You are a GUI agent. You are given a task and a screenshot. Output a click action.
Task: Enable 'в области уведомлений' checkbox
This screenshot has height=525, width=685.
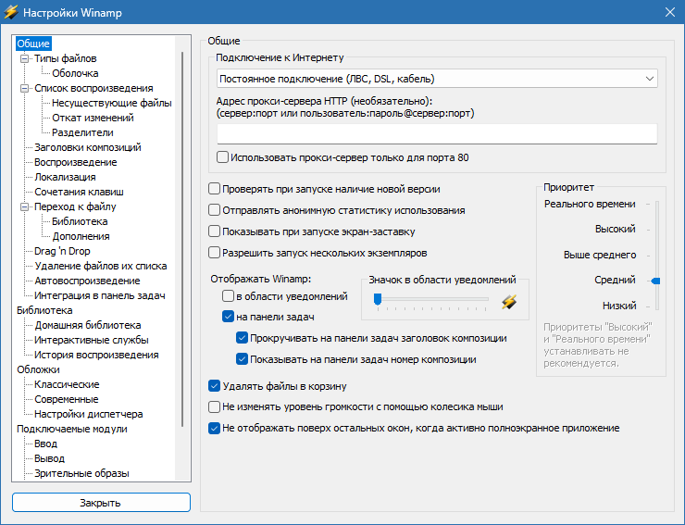point(228,296)
